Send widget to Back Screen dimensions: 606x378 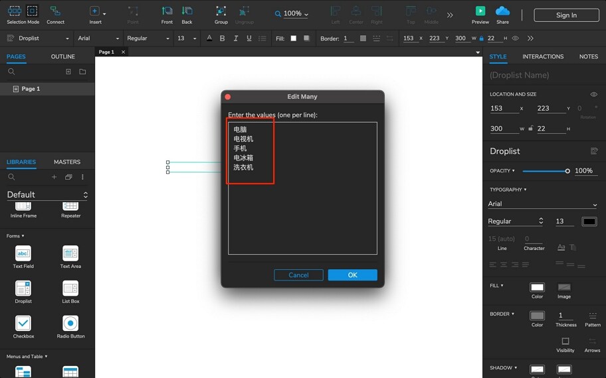[x=187, y=15]
